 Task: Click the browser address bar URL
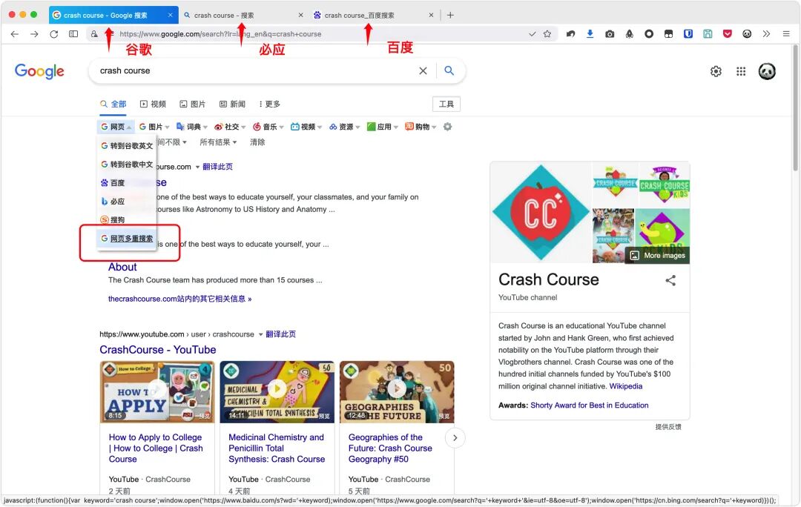[x=221, y=34]
